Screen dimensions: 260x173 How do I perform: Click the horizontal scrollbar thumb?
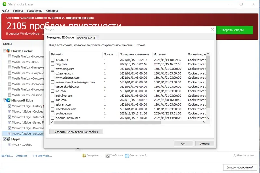coord(107,122)
